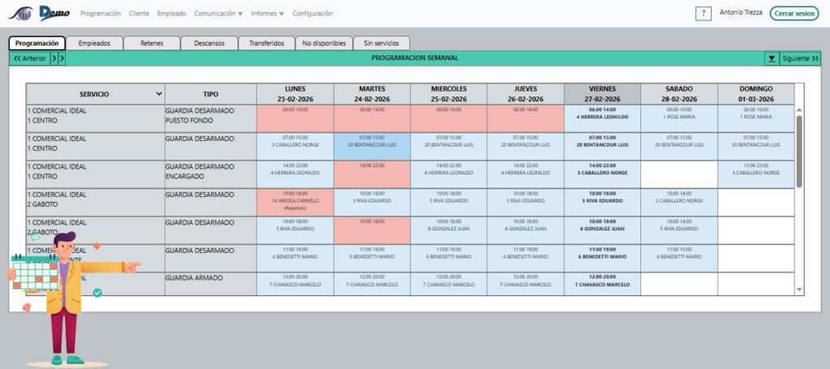Screen dimensions: 830x369
Task: Select the empty red Monday 06:00 14:00 shift
Action: 294,118
